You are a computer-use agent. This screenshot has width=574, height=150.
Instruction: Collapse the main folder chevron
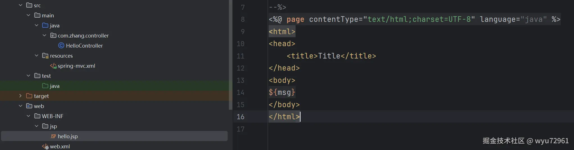click(28, 15)
